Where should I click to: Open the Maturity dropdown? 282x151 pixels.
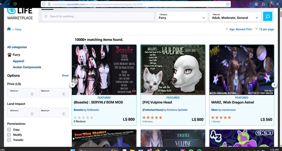235,16
